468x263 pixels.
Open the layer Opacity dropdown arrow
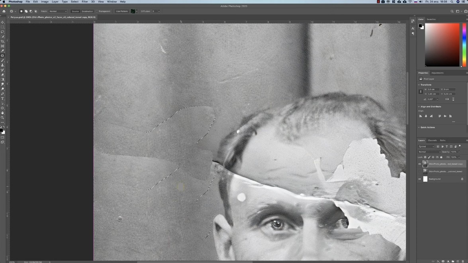click(459, 152)
